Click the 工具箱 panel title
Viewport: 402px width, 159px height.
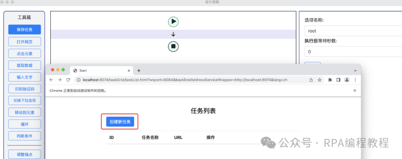[x=24, y=17]
